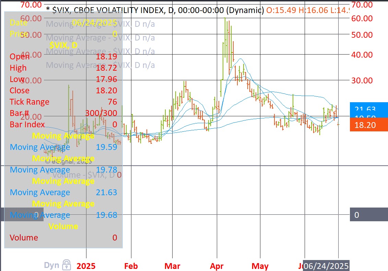Select the Close label in the data window
The height and width of the screenshot is (271, 388).
click(x=20, y=91)
